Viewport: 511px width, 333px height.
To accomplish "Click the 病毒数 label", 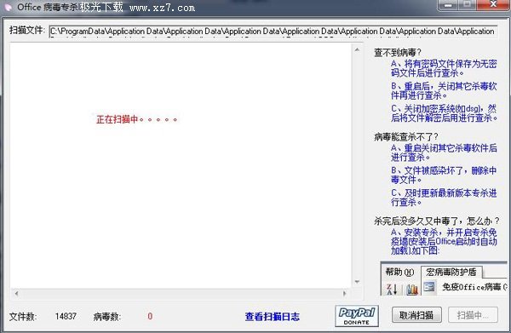I will 107,317.
